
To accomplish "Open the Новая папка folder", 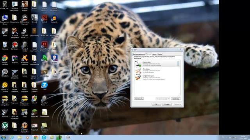I will 15,19.
